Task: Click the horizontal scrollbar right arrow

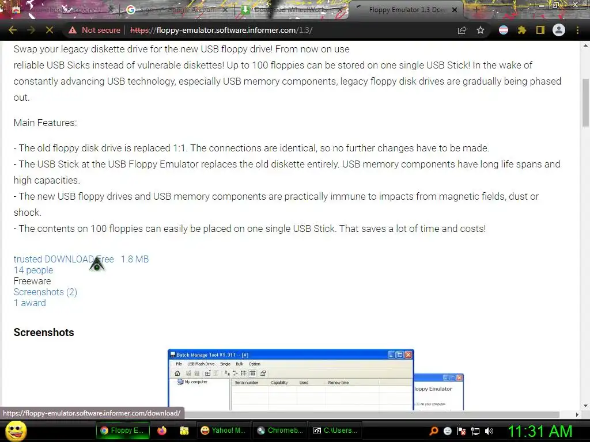Action: click(577, 414)
